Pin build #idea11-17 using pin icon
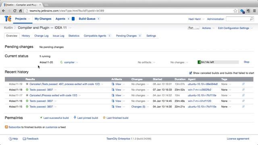258x145 pixels. [243, 95]
